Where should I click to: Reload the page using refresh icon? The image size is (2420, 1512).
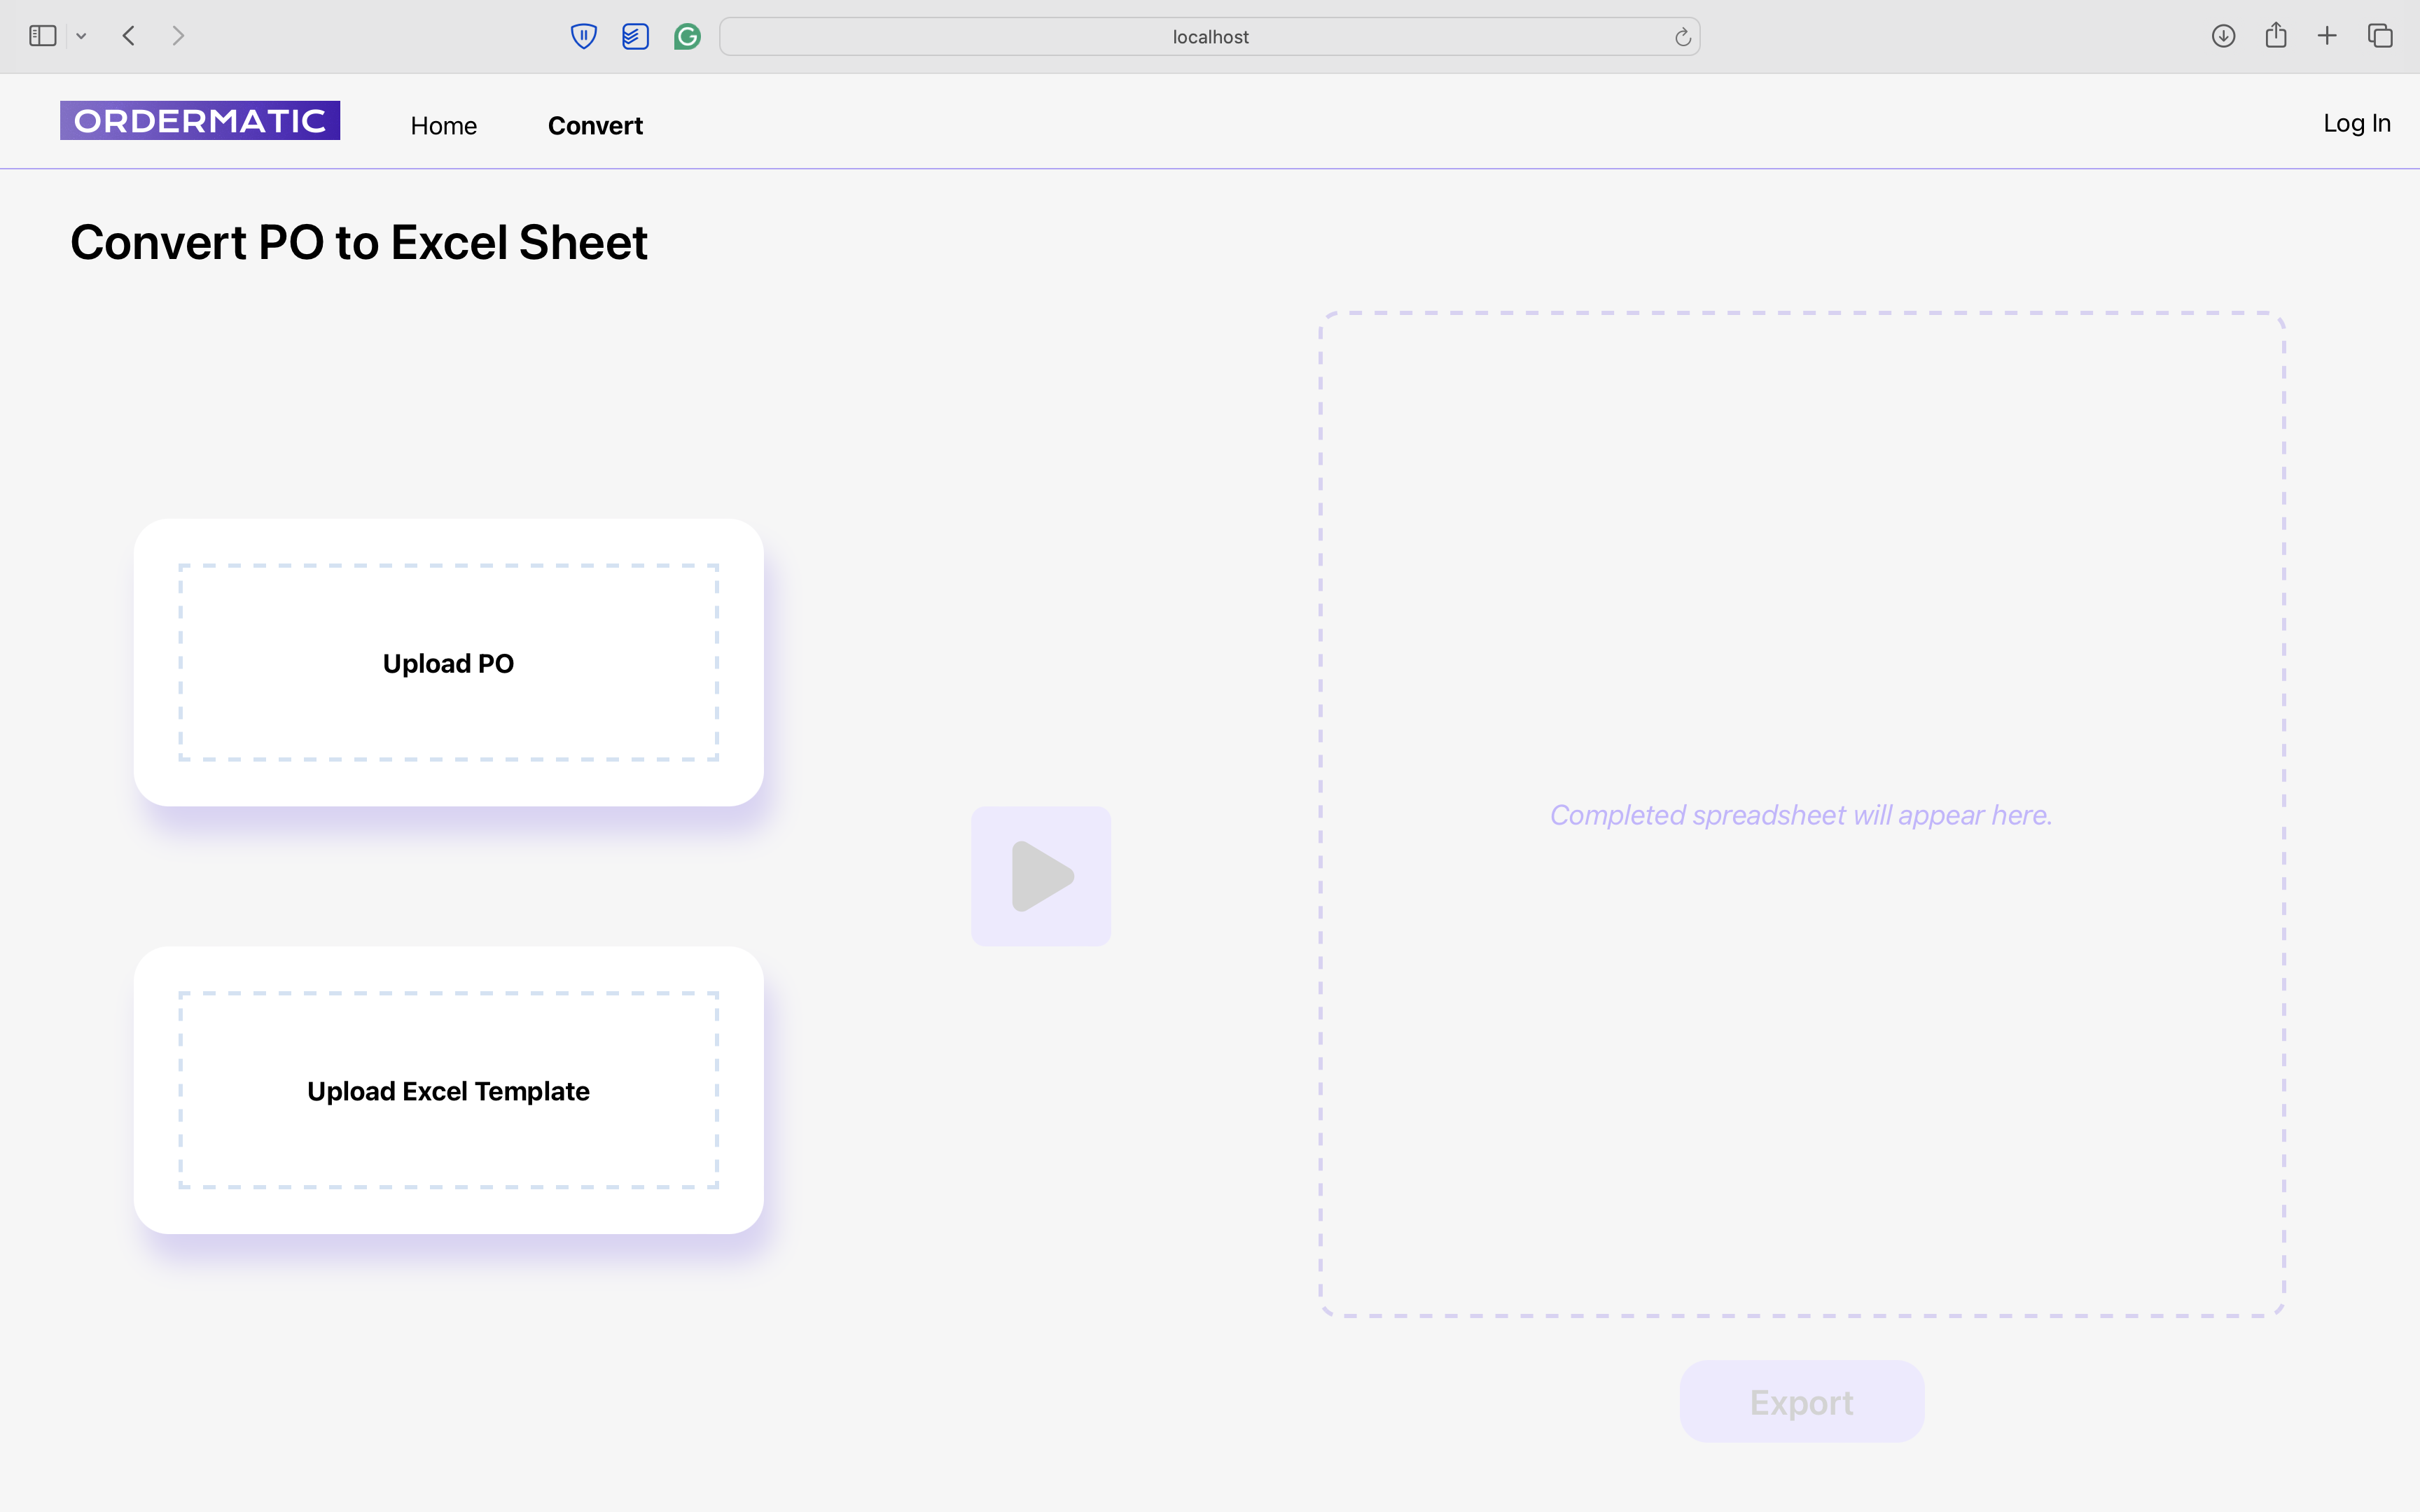[1682, 37]
